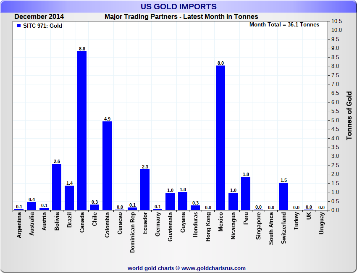Click the Australia bar
Screen dimensions: 357x273
(31, 206)
